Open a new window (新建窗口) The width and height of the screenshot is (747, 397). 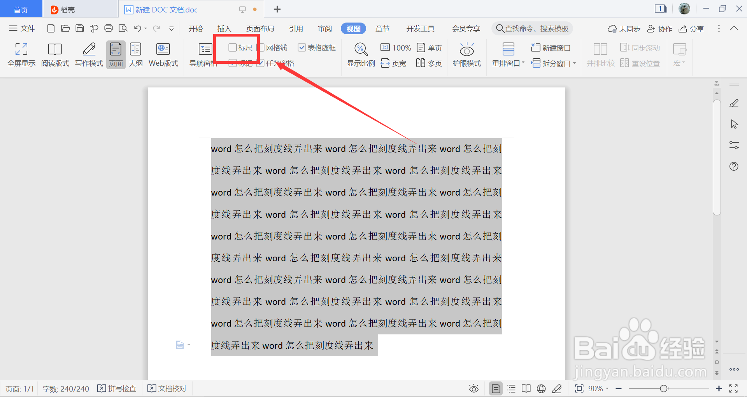point(551,47)
